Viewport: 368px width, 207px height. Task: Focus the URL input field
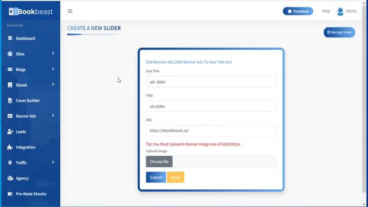[x=211, y=131]
